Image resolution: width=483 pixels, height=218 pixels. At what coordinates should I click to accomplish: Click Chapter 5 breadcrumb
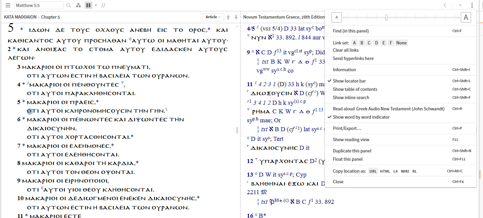click(50, 17)
